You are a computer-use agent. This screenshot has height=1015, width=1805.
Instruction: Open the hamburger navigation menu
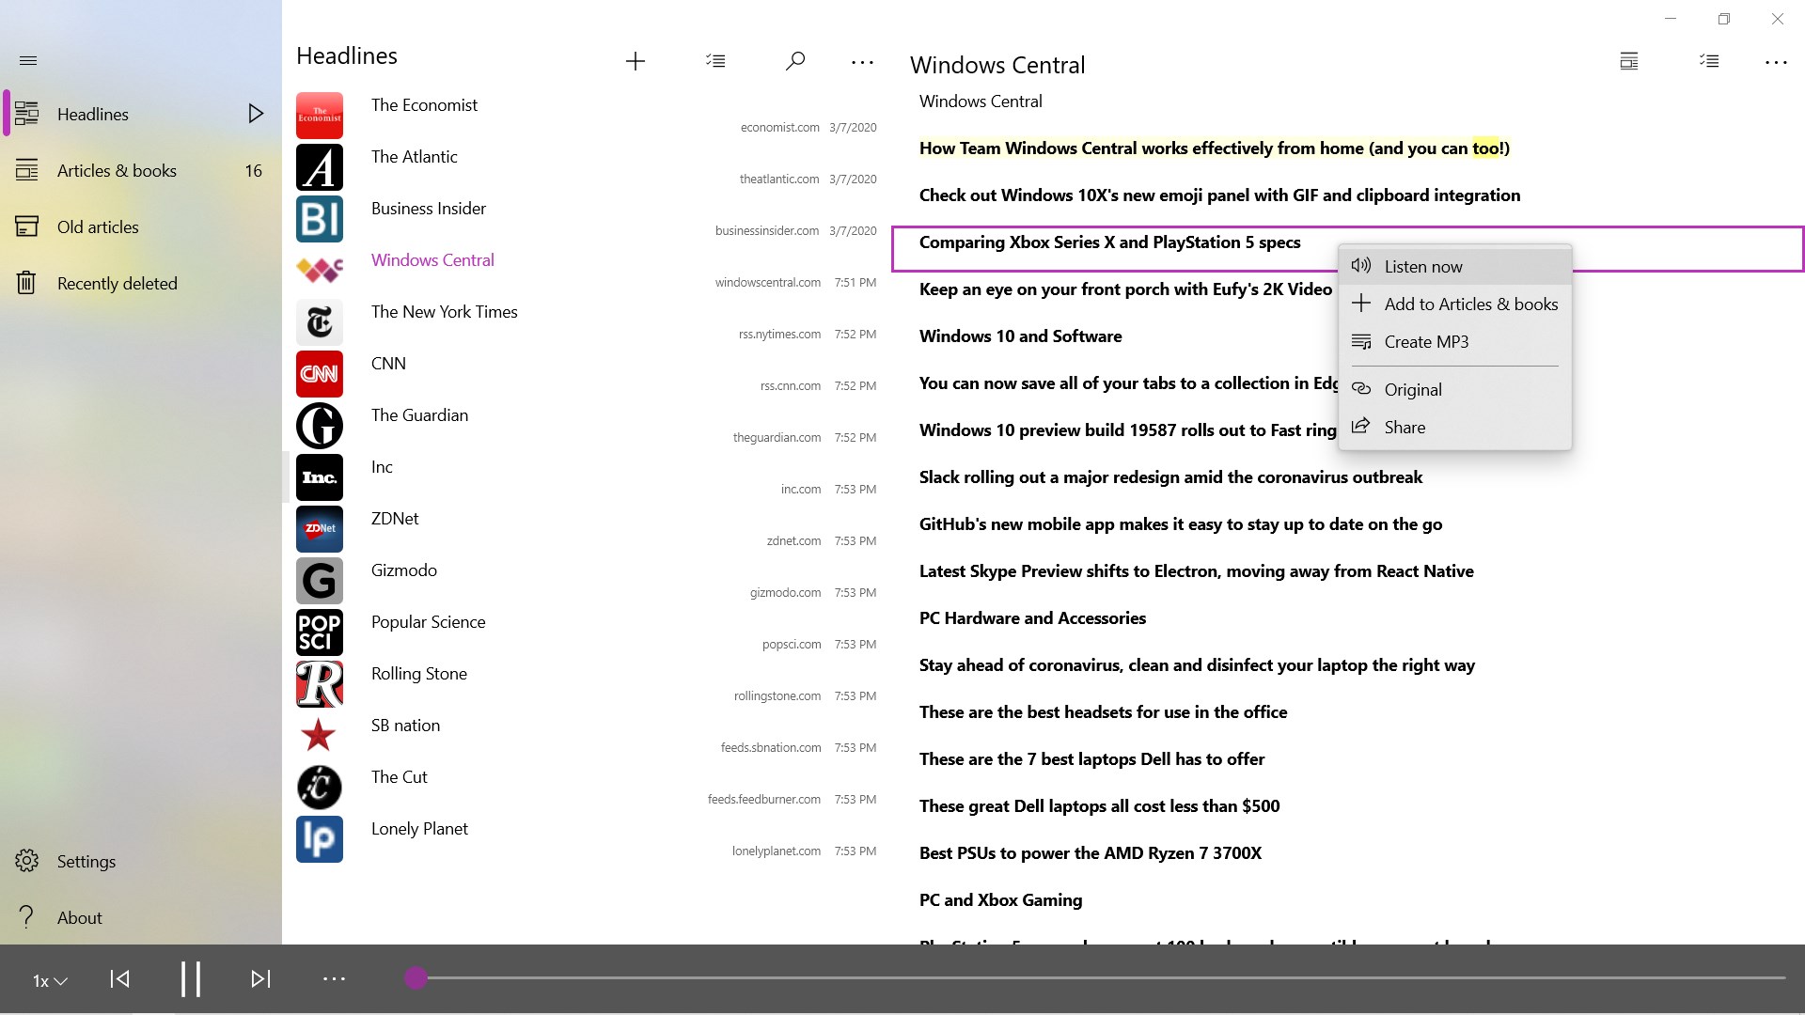coord(28,60)
